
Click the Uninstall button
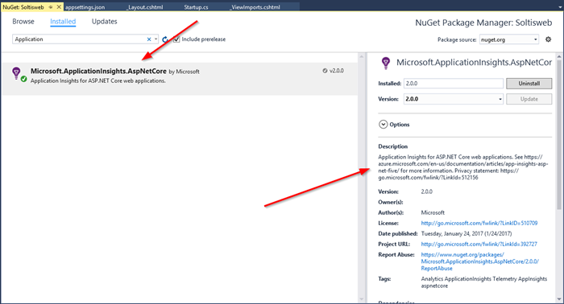(529, 84)
